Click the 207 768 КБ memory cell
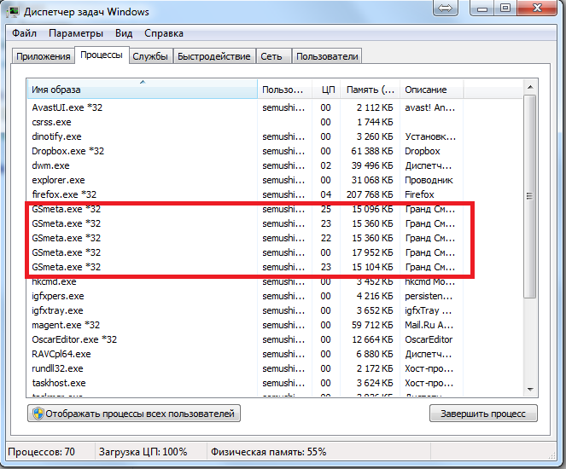The width and height of the screenshot is (566, 469). coord(370,194)
